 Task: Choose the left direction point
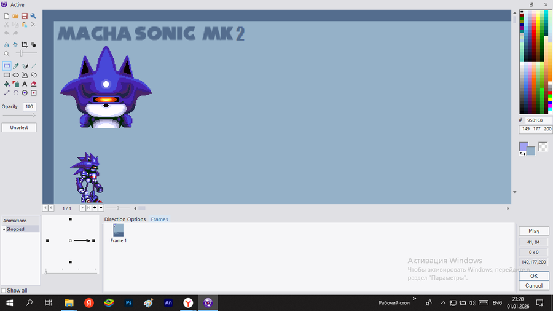[x=47, y=240]
